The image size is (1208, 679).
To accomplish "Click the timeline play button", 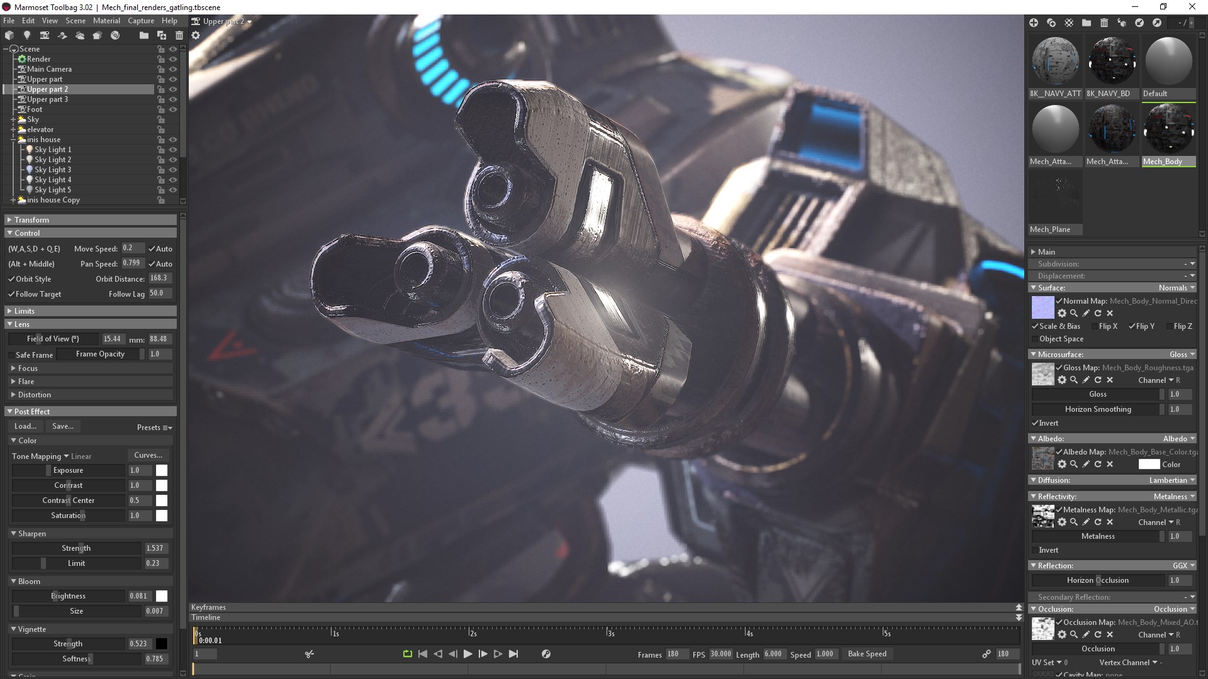I will click(x=467, y=654).
